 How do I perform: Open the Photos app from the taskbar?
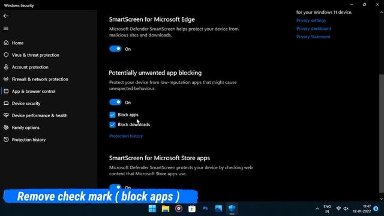click(218, 209)
